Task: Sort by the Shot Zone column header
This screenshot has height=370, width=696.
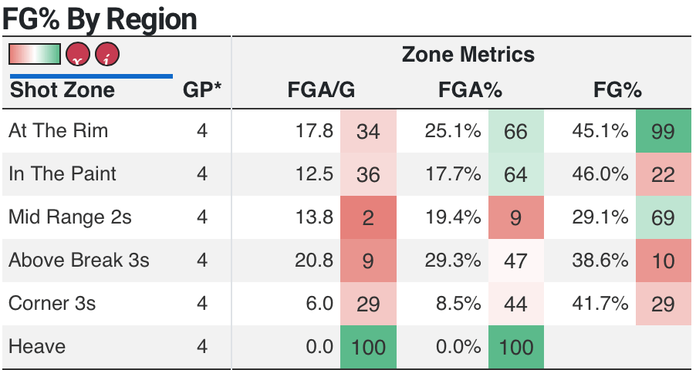Action: tap(62, 90)
